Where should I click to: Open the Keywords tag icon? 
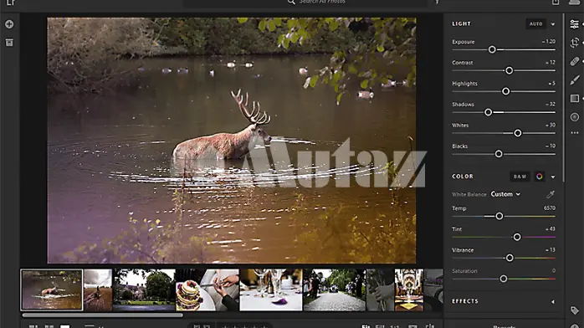574,310
